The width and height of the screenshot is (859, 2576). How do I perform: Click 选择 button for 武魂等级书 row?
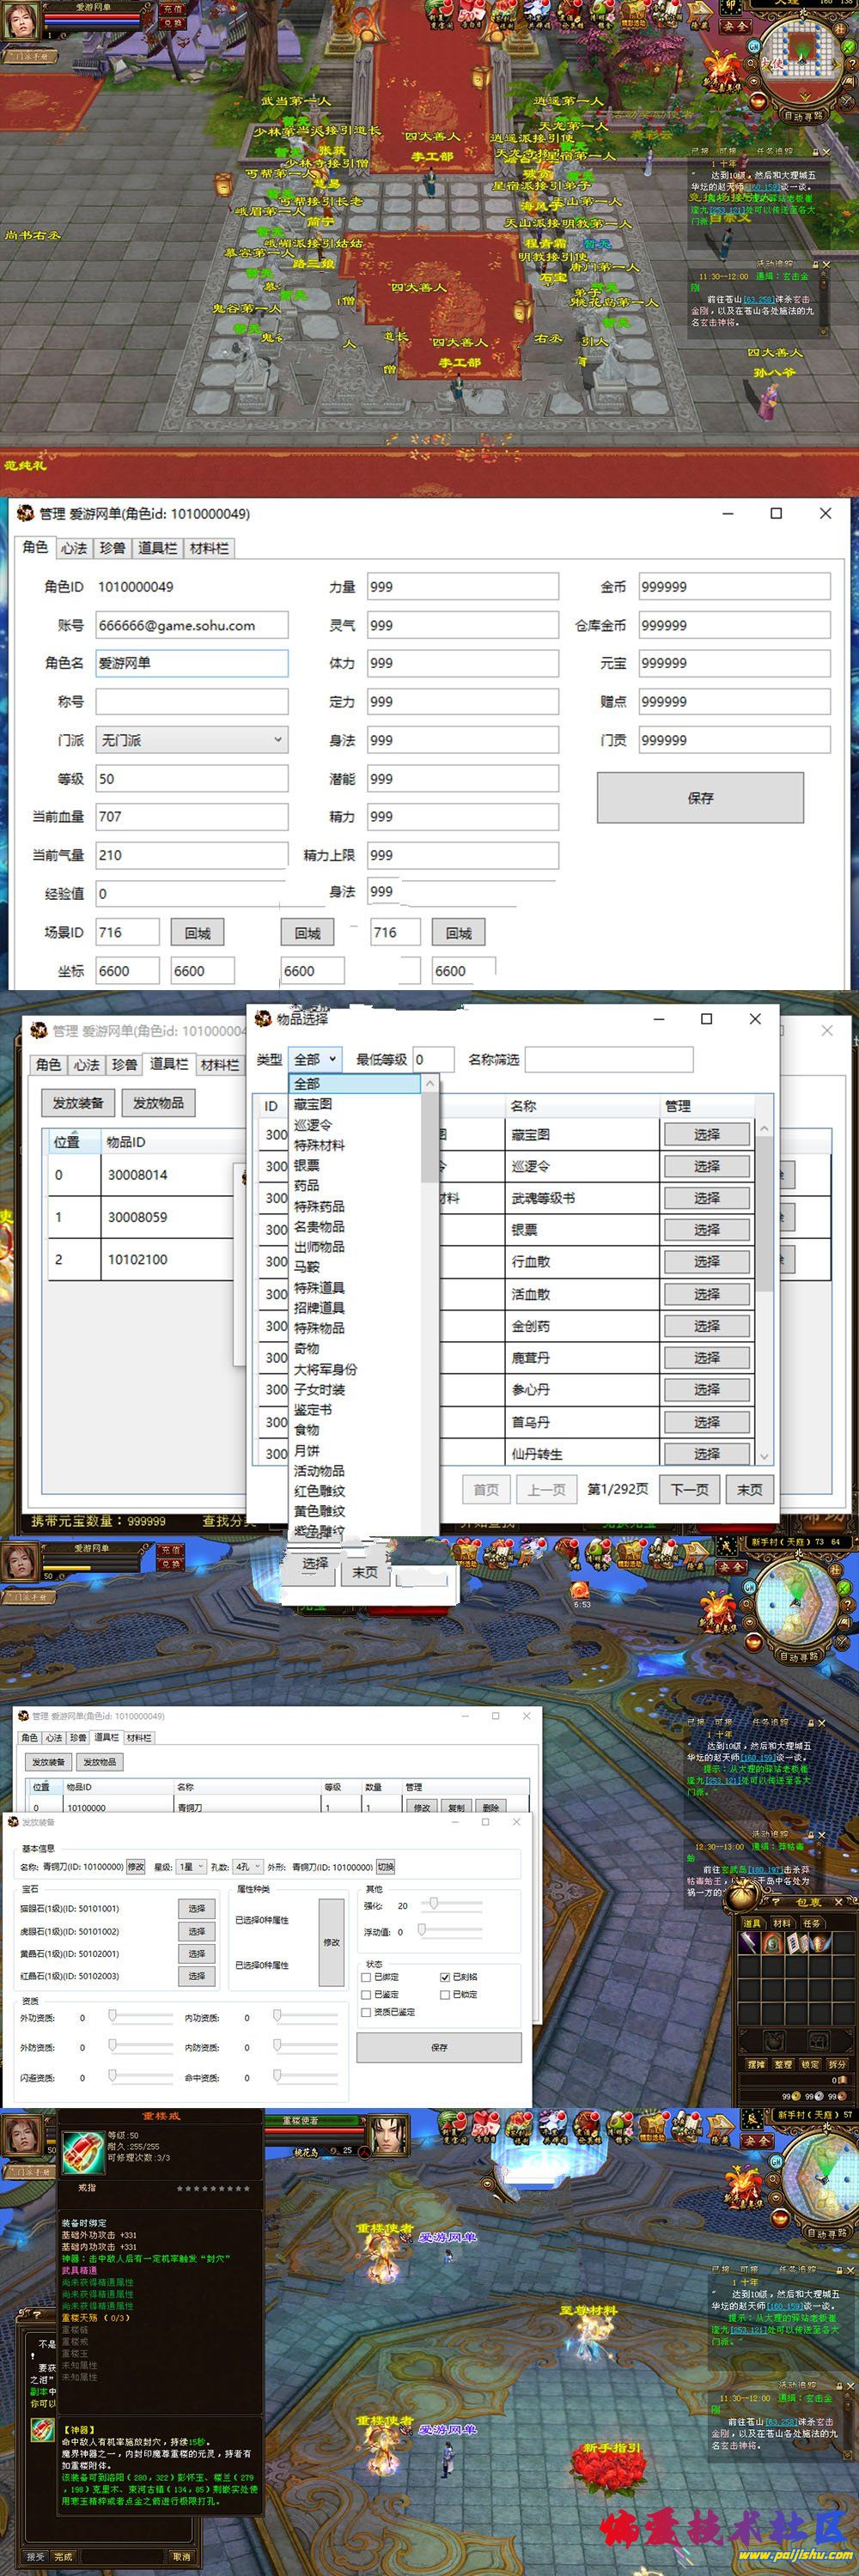coord(706,1198)
